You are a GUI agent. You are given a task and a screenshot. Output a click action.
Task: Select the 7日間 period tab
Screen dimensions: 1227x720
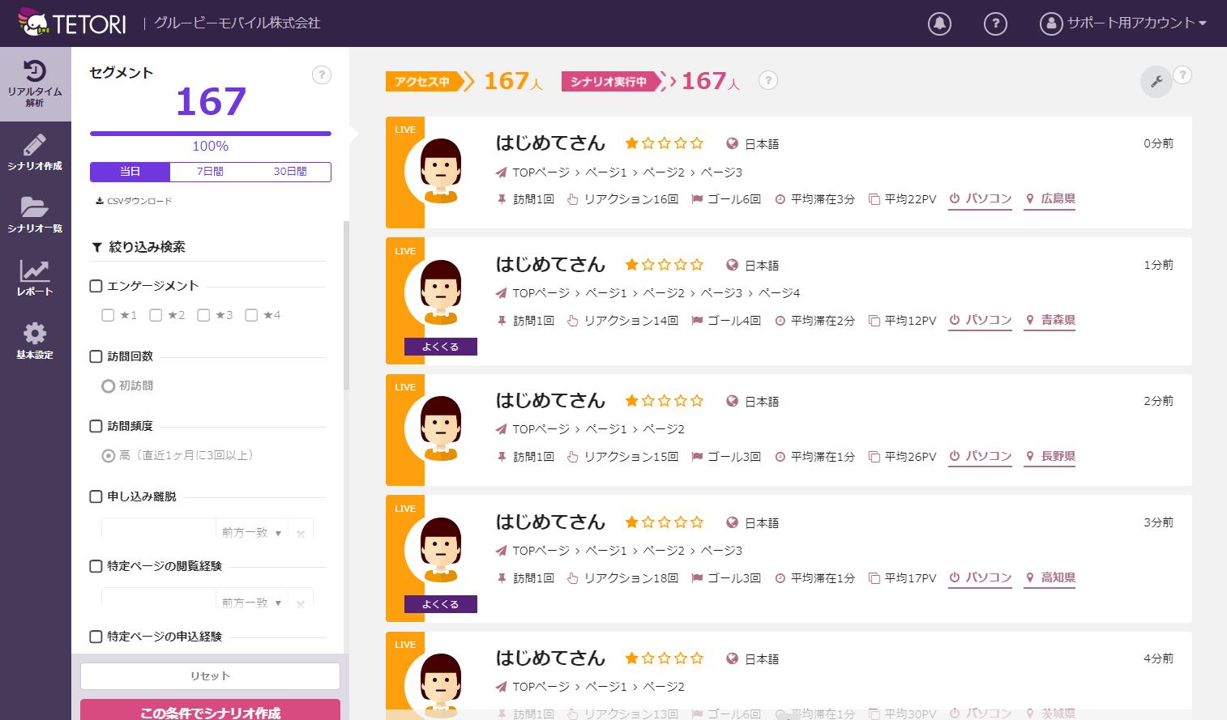[x=210, y=172]
